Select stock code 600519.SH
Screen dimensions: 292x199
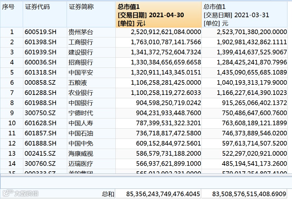click(x=40, y=32)
